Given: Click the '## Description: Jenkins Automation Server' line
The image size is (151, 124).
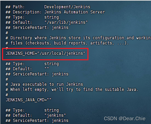Looking at the screenshot, I should [55, 12].
